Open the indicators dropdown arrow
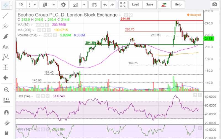221x139 pixels. pyautogui.click(x=84, y=4)
